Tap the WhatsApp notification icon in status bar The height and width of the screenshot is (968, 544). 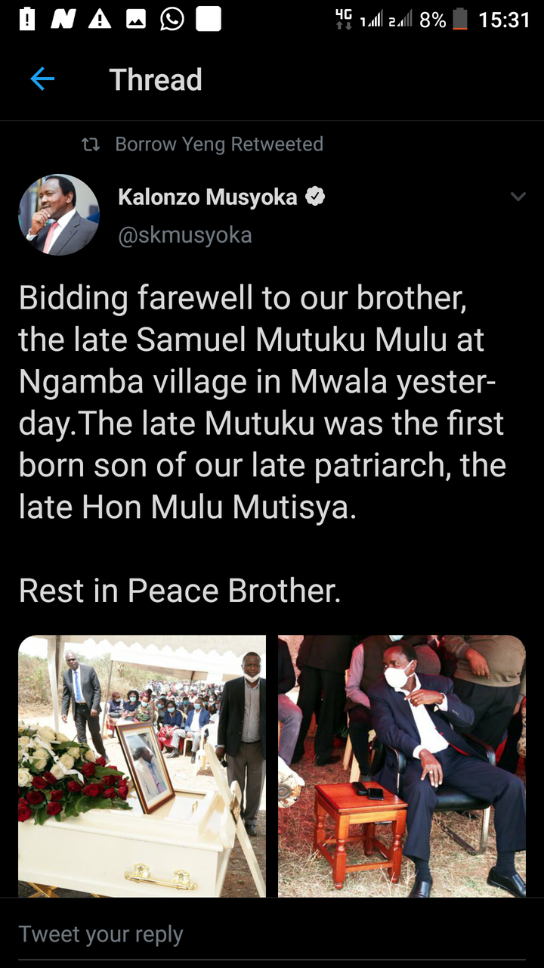[172, 19]
